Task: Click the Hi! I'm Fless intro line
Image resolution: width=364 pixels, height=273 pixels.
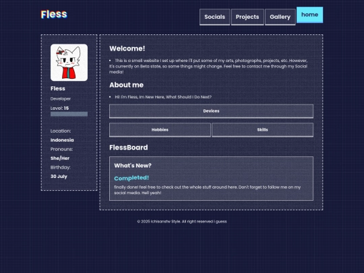Action: 163,97
